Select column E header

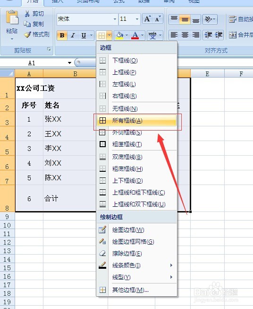[x=207, y=74]
